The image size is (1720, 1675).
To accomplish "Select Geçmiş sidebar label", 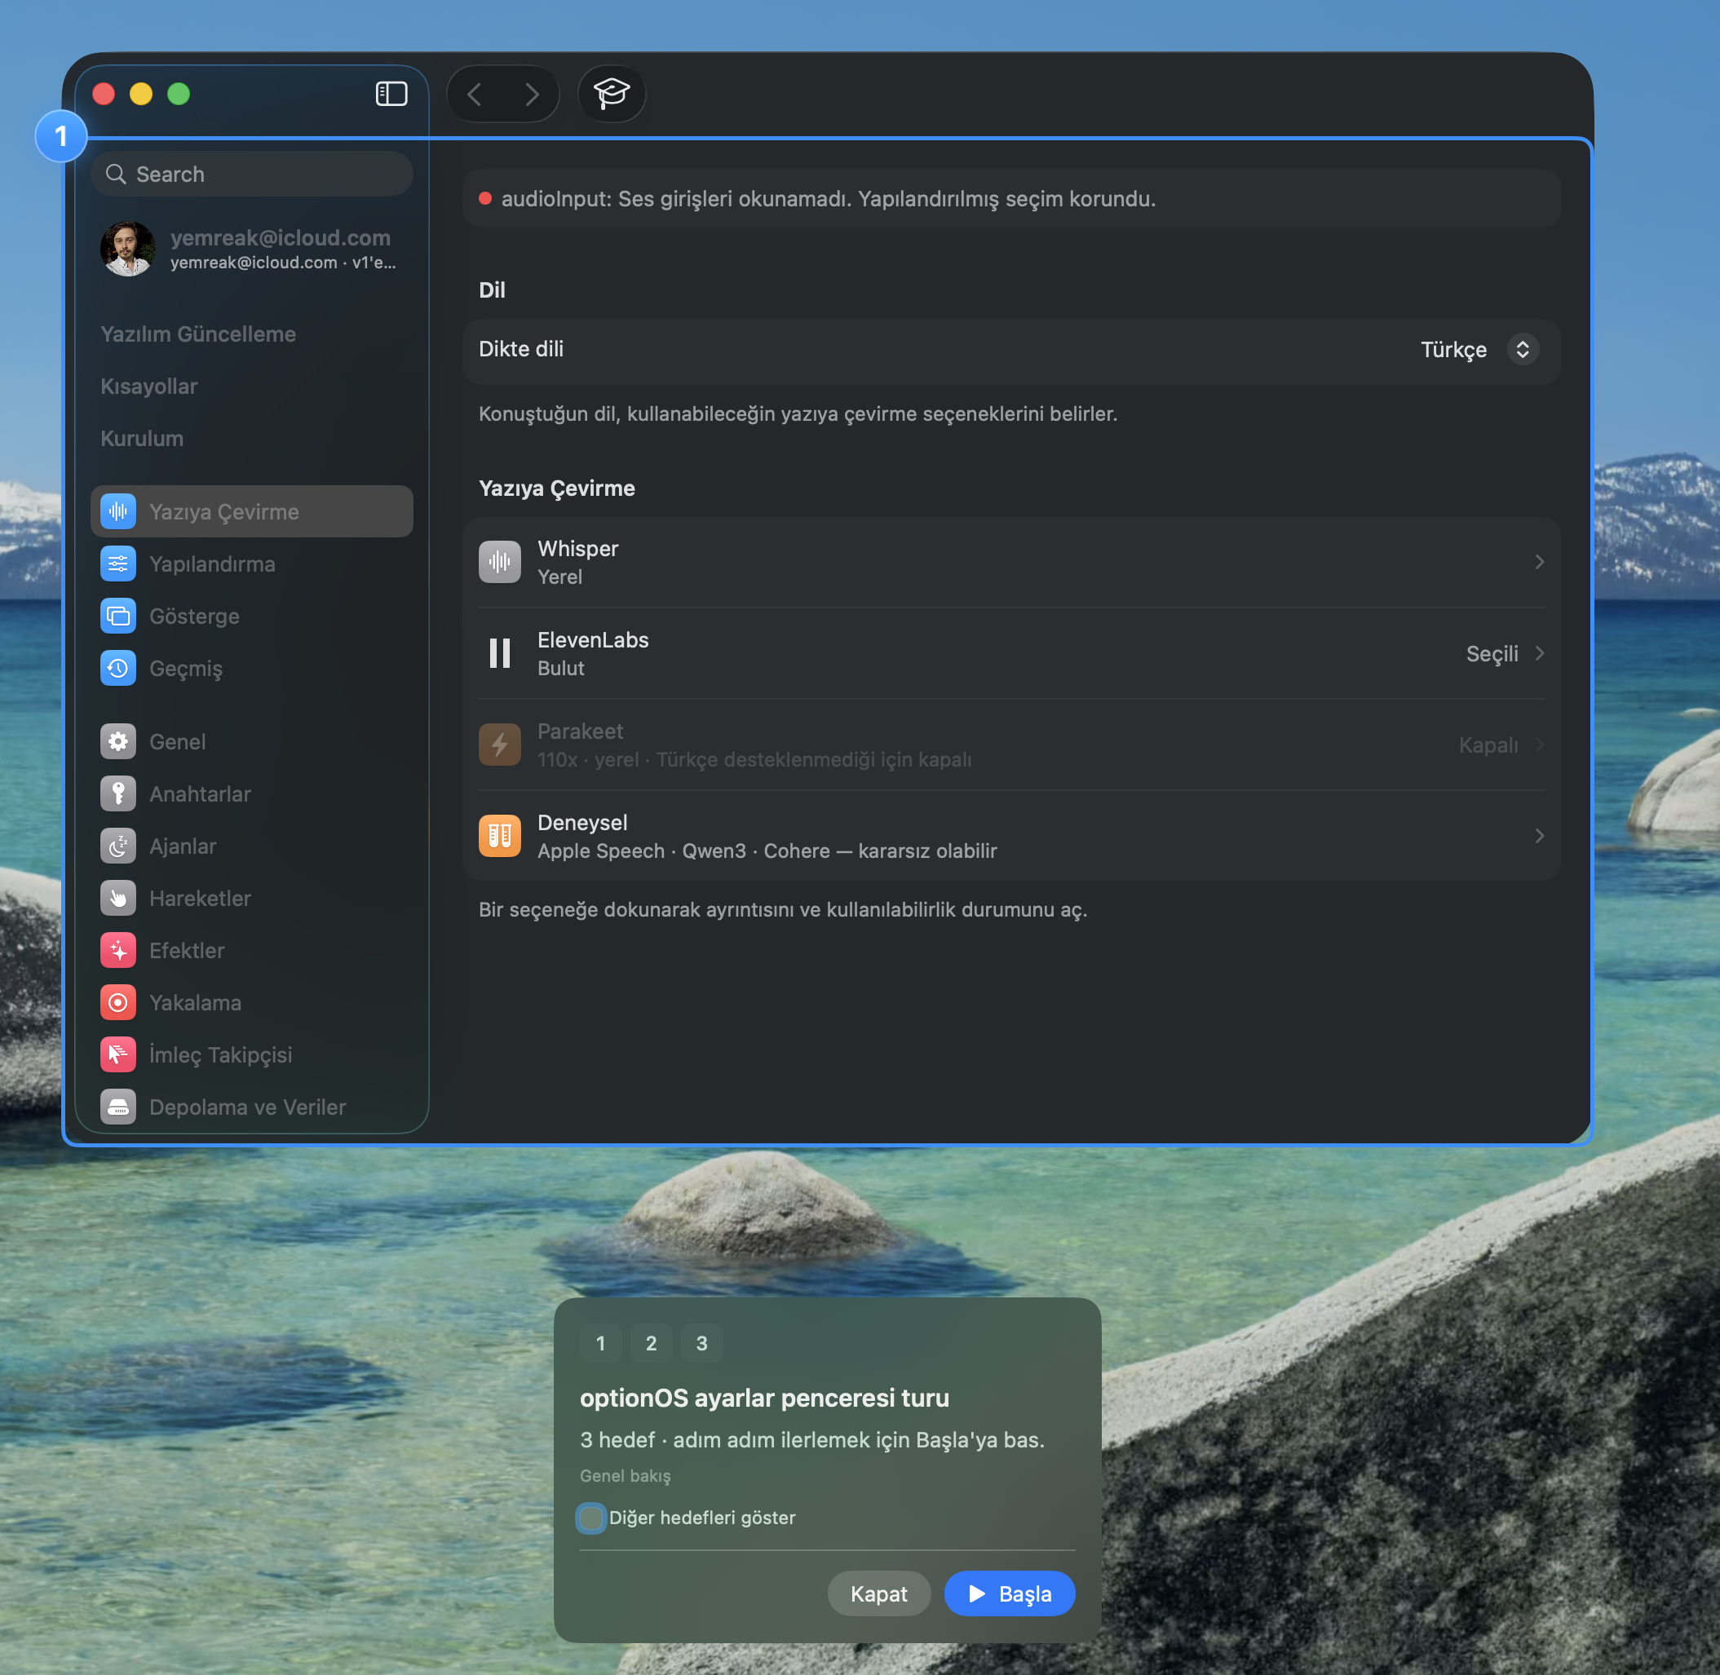I will (186, 669).
